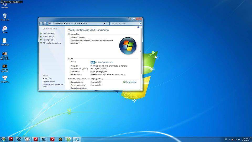Viewport: 252px width, 142px height.
Task: Click the Coc Coc browser taskbar icon
Action: (x=69, y=139)
